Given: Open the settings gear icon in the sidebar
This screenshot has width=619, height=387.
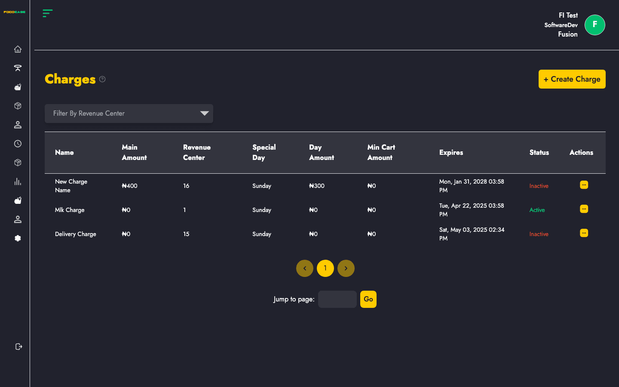Looking at the screenshot, I should pyautogui.click(x=18, y=238).
